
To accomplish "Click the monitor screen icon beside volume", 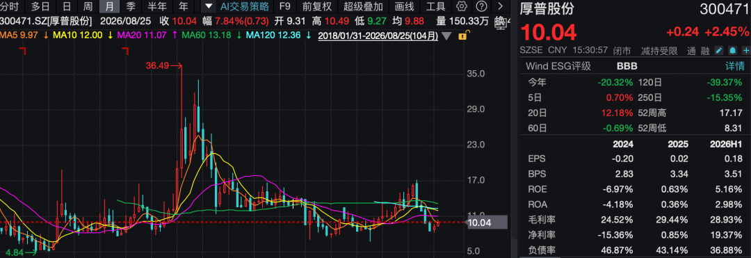I will click(499, 21).
